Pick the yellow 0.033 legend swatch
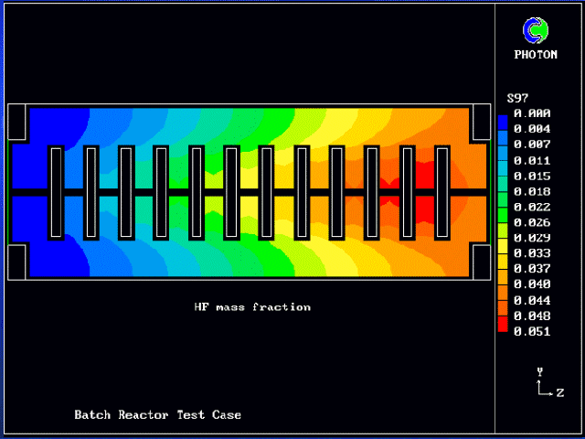 pos(503,252)
